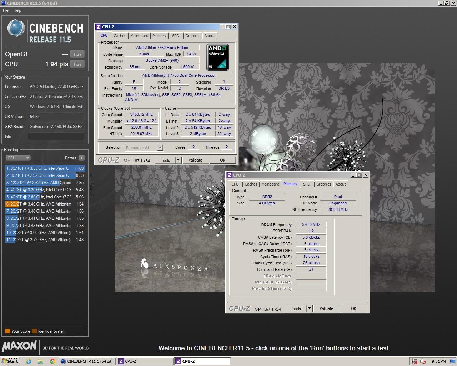Select ranking row 4 Intel Core i7 5.48
Screen dimensions: 457x366
coord(45,190)
